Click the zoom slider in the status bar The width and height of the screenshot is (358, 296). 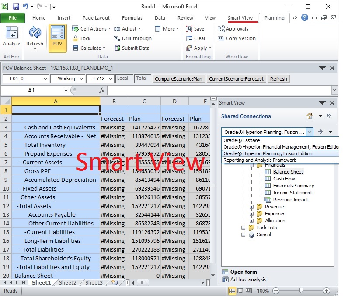click(301, 291)
